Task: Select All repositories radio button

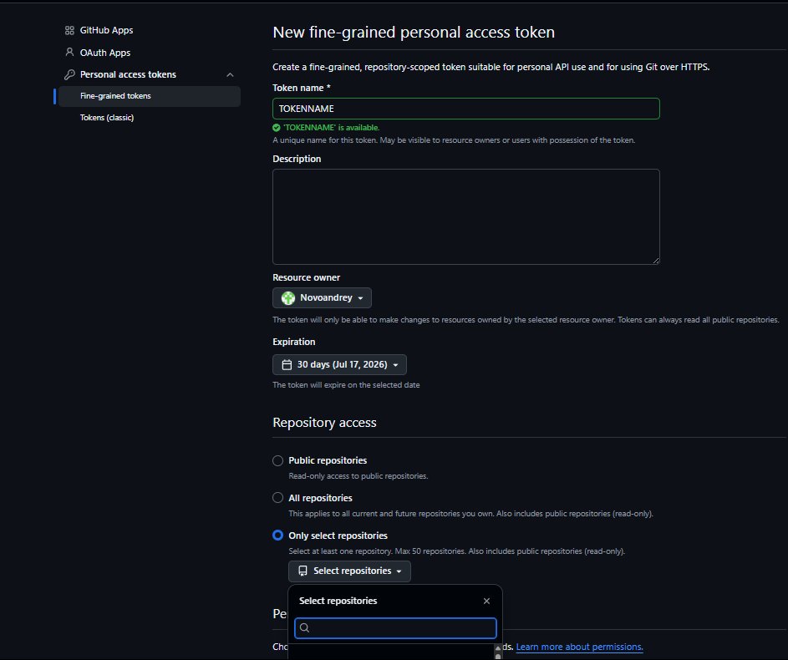Action: click(277, 498)
